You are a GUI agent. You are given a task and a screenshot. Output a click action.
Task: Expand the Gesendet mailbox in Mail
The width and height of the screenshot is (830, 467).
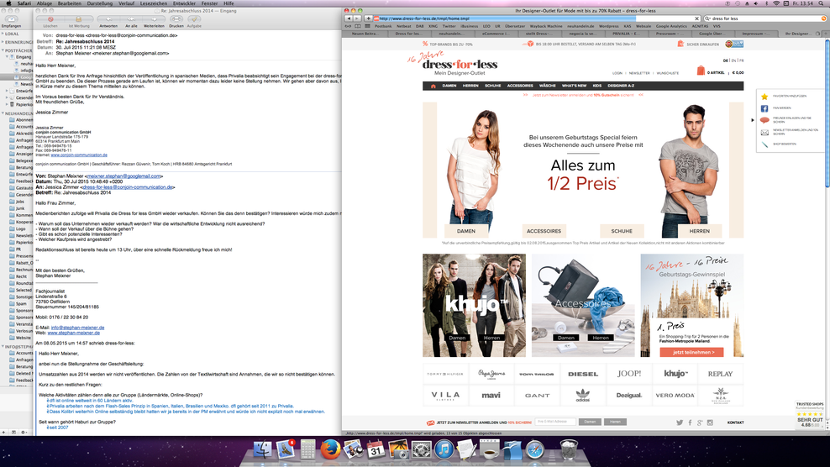point(7,98)
